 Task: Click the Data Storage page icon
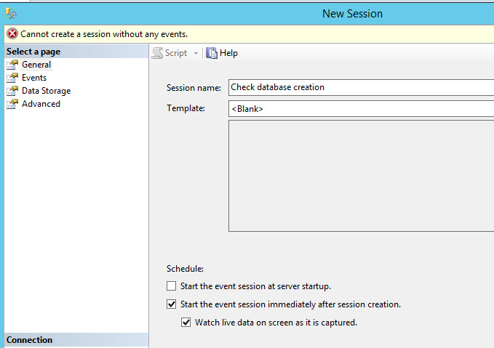coord(12,91)
